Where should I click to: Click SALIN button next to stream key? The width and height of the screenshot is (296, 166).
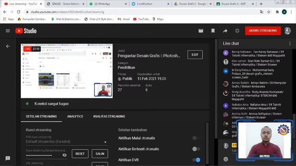tap(100, 154)
